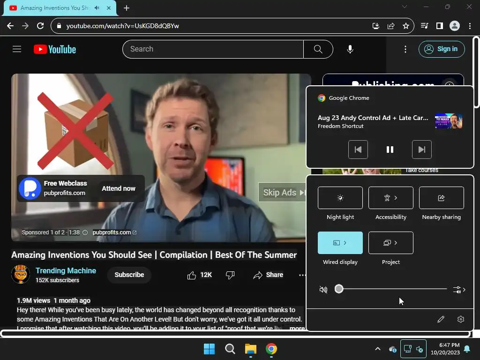Click Attend now ad button
Screen dimensions: 480x360
(119, 188)
